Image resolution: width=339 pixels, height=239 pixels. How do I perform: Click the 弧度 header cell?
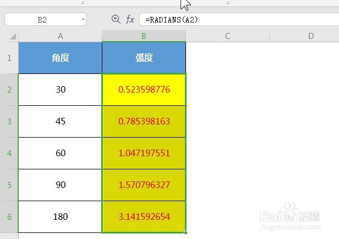pyautogui.click(x=144, y=58)
